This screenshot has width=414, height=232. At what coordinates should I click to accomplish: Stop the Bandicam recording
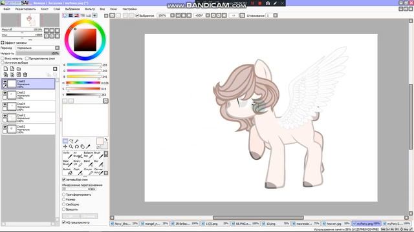(260, 3)
